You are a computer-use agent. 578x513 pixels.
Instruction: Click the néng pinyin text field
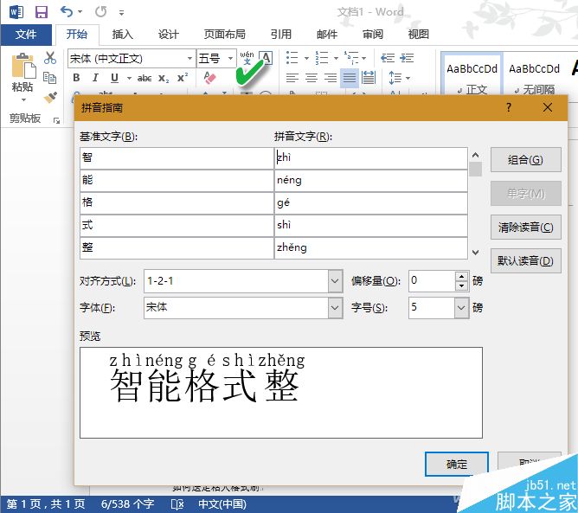point(371,181)
